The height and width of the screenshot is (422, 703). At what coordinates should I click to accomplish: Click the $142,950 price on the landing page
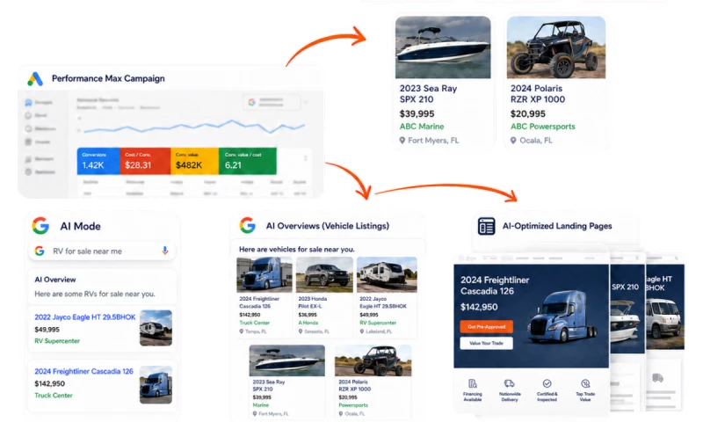[479, 307]
